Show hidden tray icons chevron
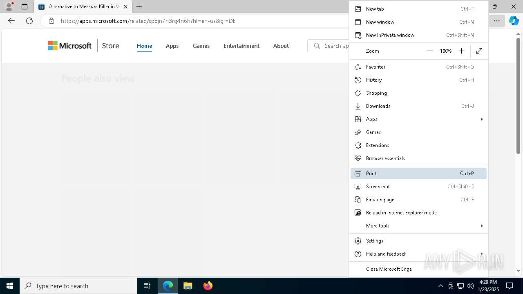The image size is (523, 294). pyautogui.click(x=441, y=286)
